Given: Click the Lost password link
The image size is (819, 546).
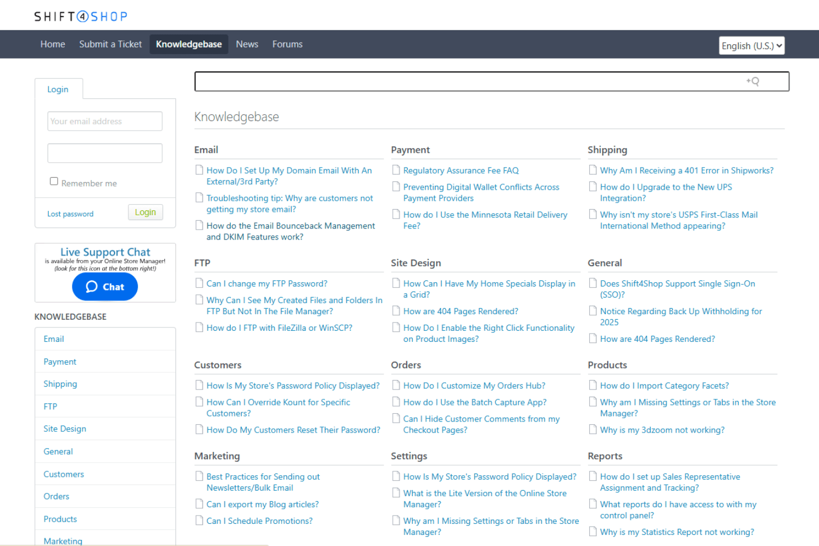Looking at the screenshot, I should (70, 214).
